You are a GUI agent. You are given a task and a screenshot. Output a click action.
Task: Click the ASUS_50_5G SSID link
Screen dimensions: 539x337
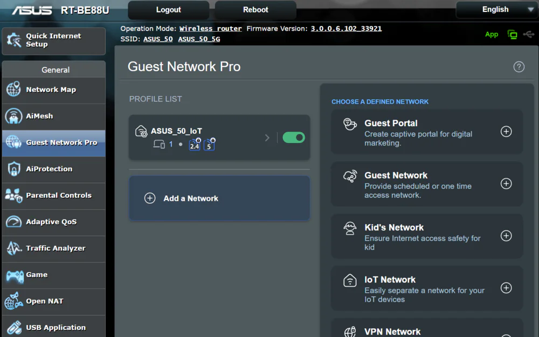pyautogui.click(x=199, y=39)
